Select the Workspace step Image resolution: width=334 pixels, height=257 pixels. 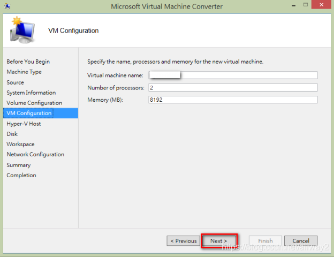[20, 144]
